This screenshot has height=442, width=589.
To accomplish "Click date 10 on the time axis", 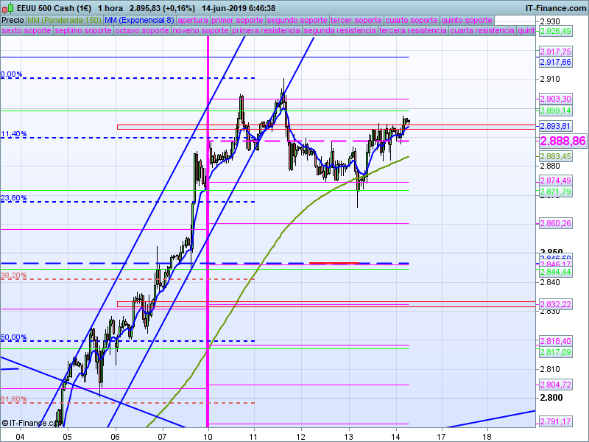I will click(208, 435).
